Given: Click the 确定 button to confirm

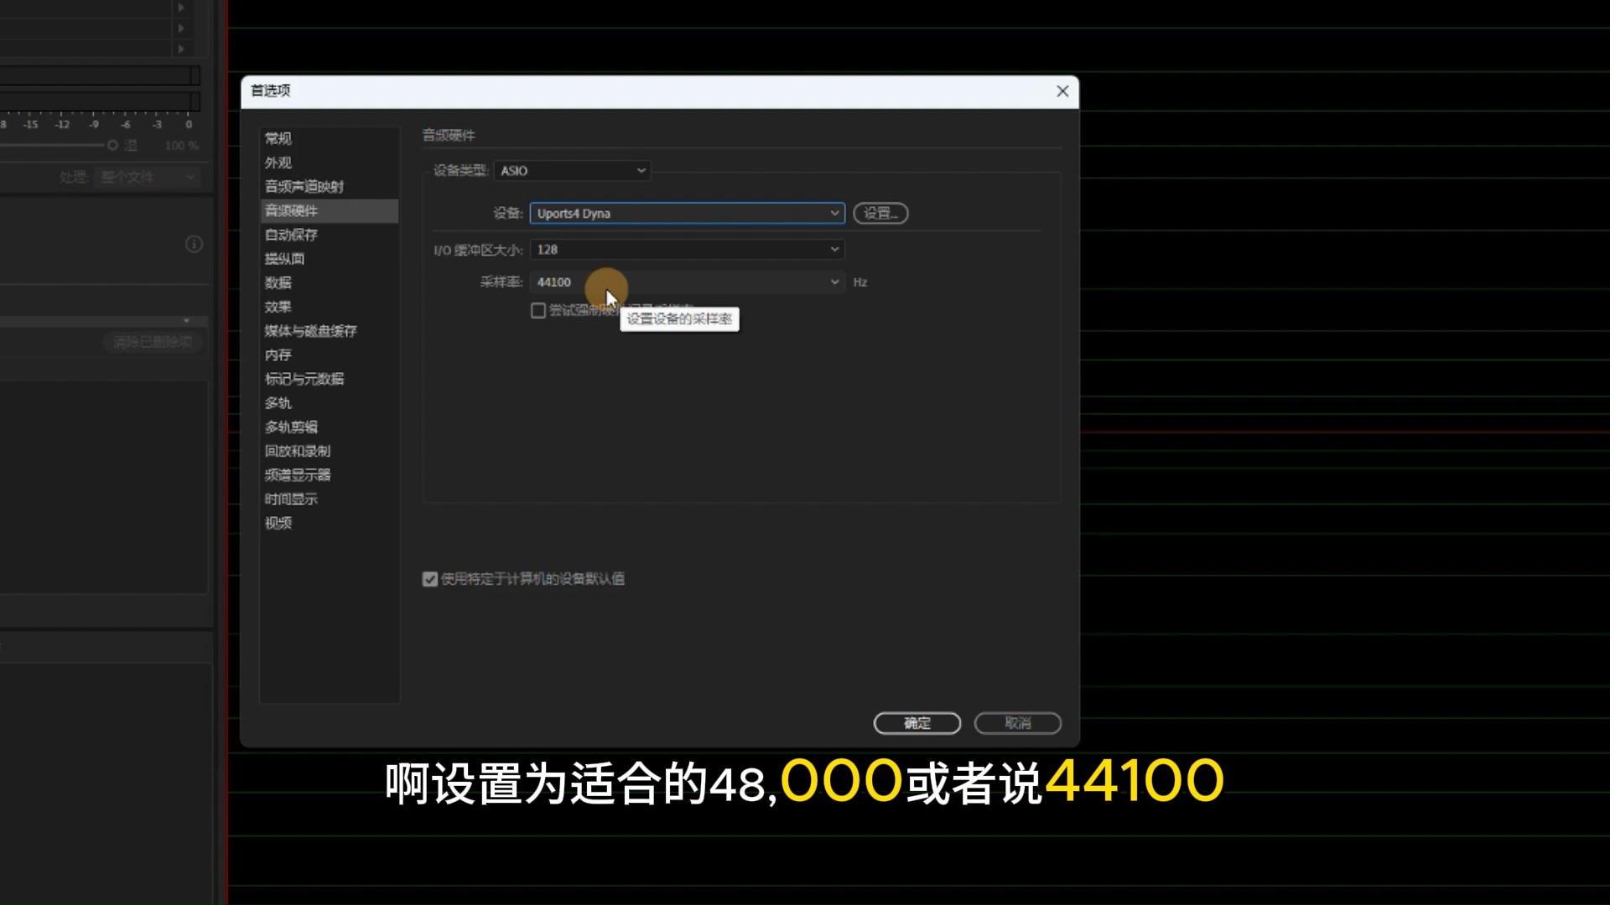Looking at the screenshot, I should [x=917, y=723].
